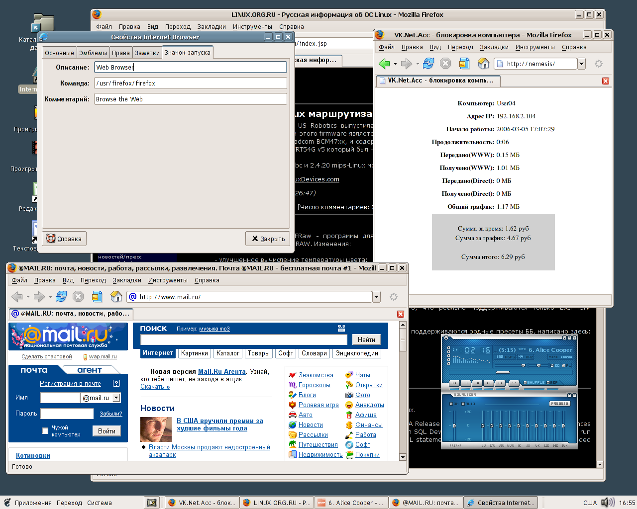Click Описание field containing Web Browser

tap(191, 67)
